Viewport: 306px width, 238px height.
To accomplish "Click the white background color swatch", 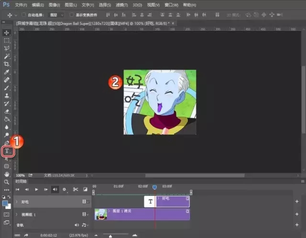I will click(x=9, y=207).
